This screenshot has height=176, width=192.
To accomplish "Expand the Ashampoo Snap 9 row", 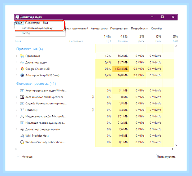I will (x=17, y=75).
